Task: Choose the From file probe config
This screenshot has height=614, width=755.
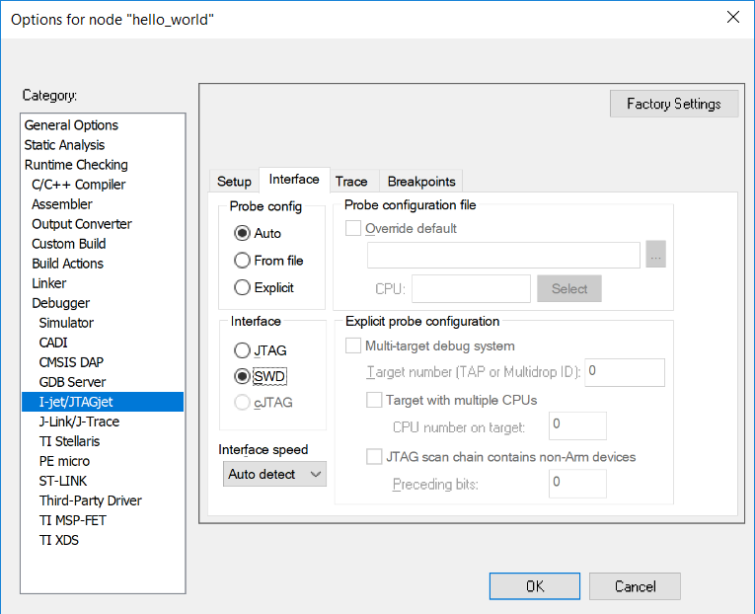Action: pyautogui.click(x=243, y=261)
